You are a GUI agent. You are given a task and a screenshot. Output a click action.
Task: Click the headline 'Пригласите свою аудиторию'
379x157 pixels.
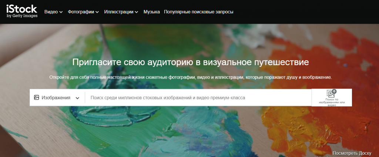click(191, 62)
